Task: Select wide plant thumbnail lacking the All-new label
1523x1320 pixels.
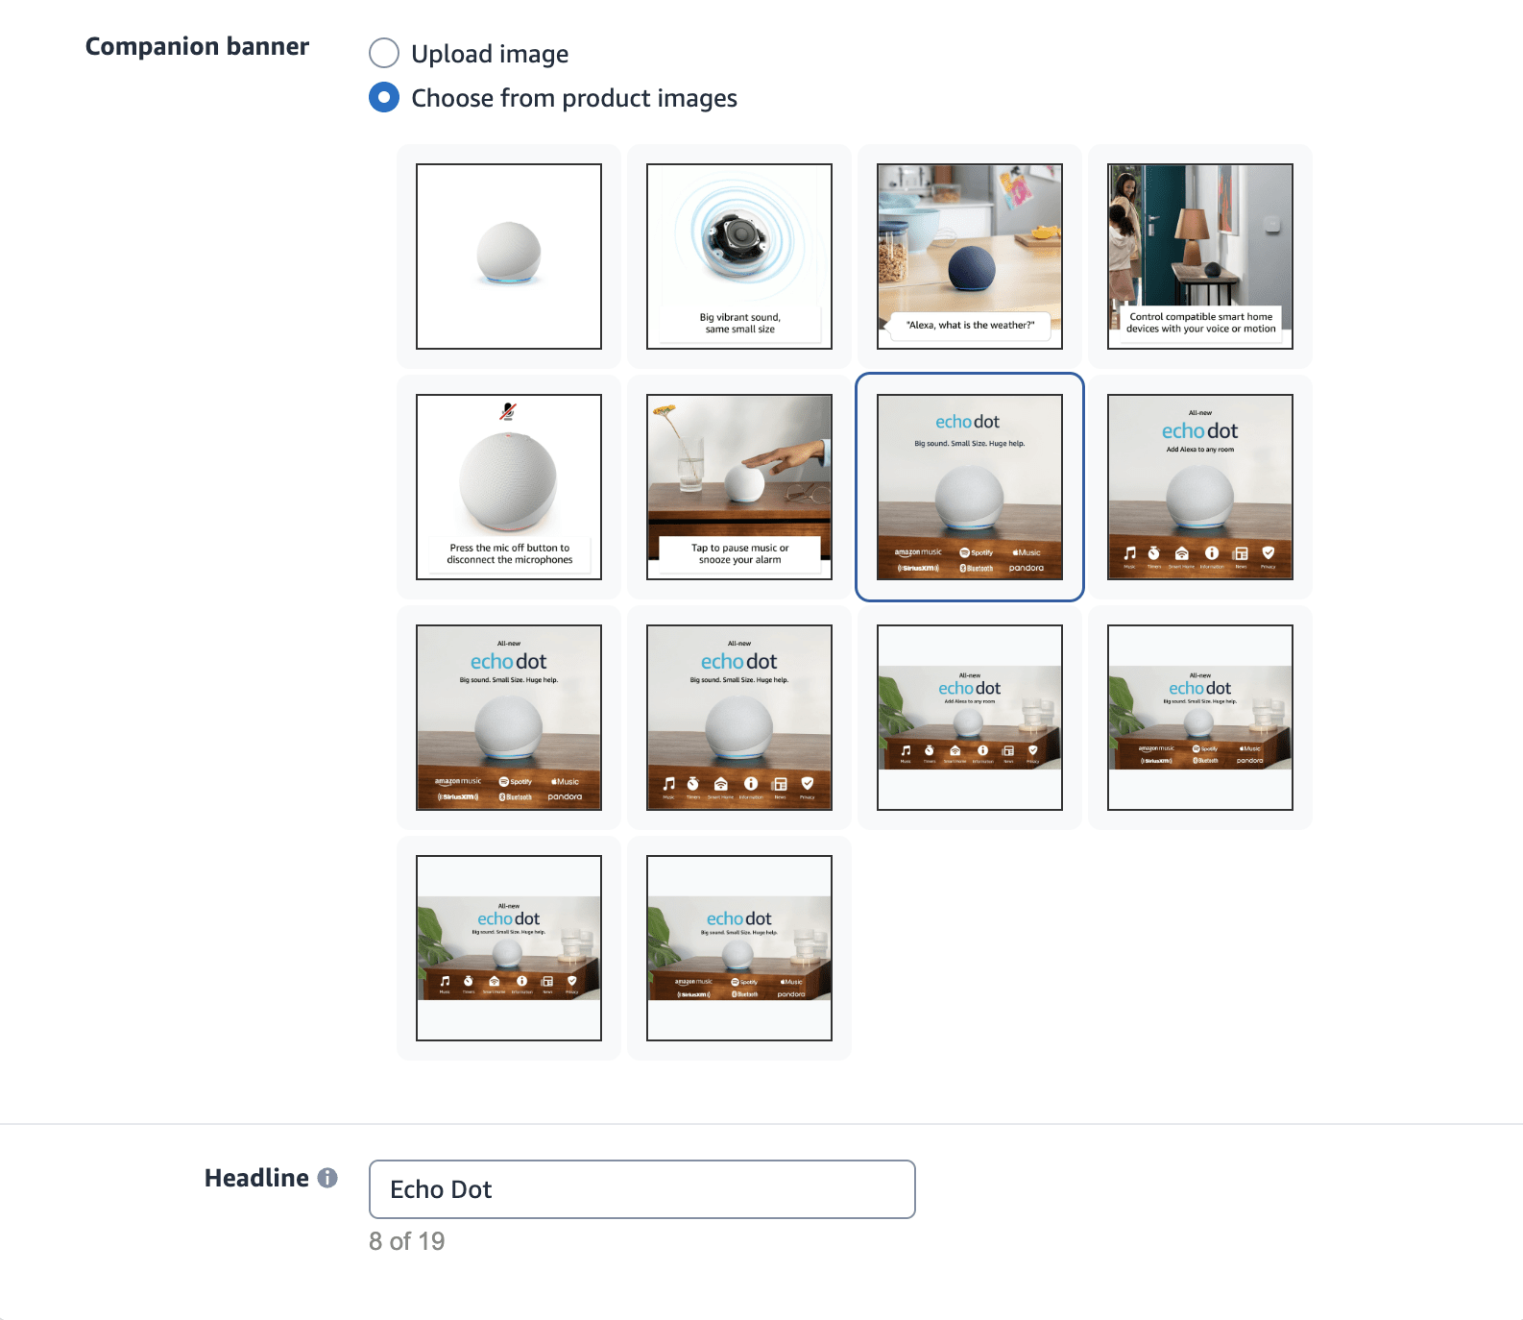Action: [739, 948]
